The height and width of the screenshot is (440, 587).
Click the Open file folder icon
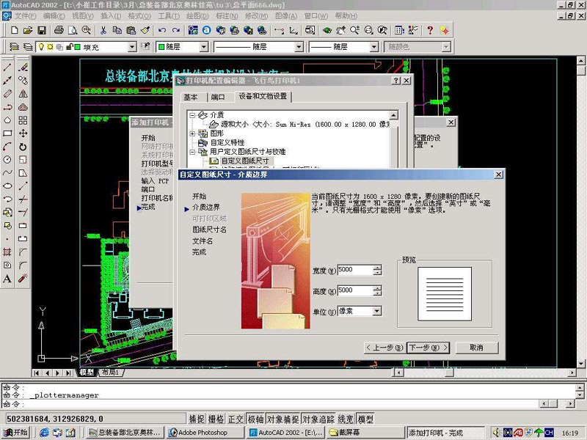28,30
